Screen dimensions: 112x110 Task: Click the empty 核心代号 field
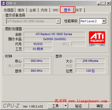coord(37,66)
